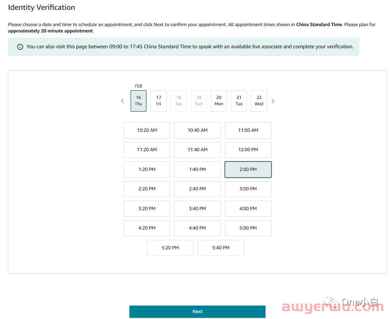This screenshot has width=391, height=319.
Task: Select the 10:20 AM time slot
Action: [x=147, y=130]
